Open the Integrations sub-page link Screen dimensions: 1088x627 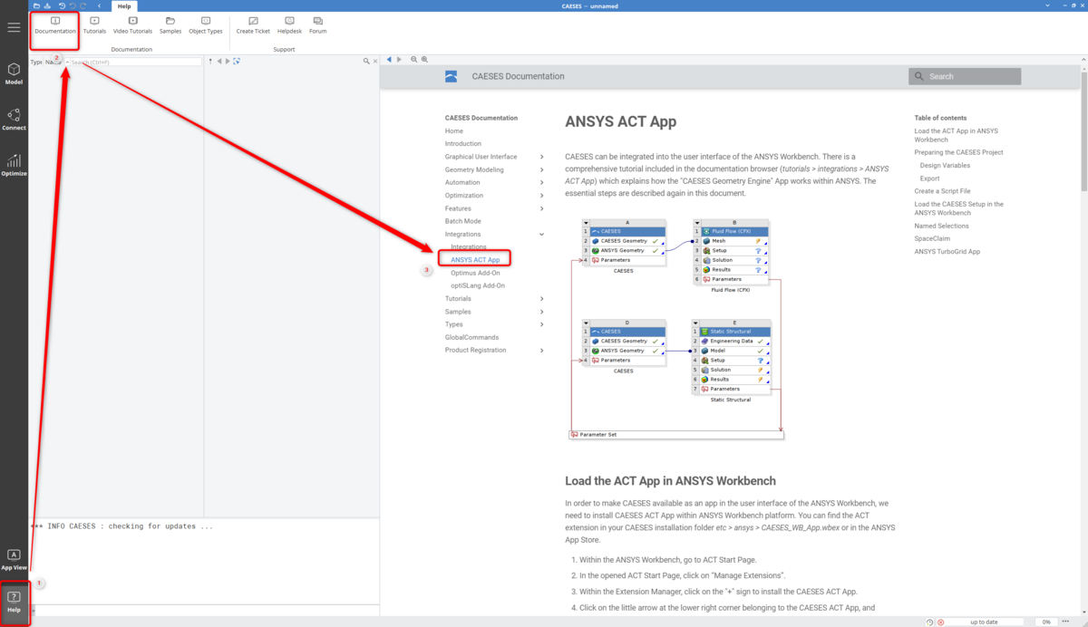[x=469, y=247]
